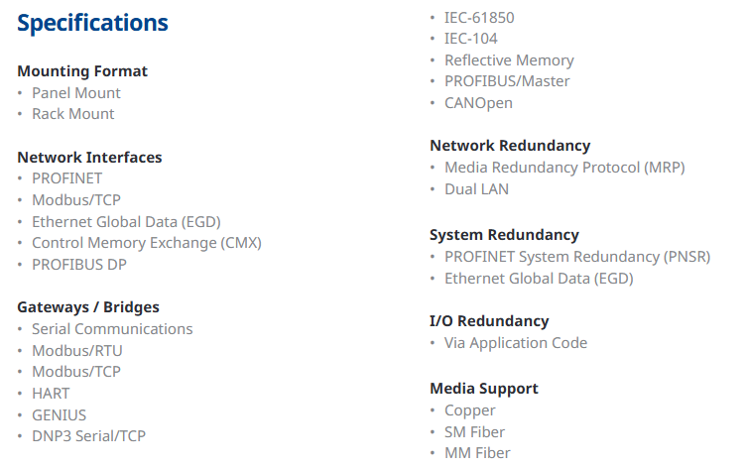This screenshot has width=747, height=467.
Task: Click DNP3 Serial/TCP entry
Action: [x=88, y=436]
